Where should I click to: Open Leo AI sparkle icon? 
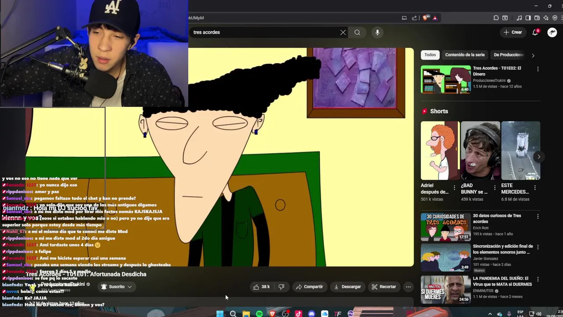546,18
